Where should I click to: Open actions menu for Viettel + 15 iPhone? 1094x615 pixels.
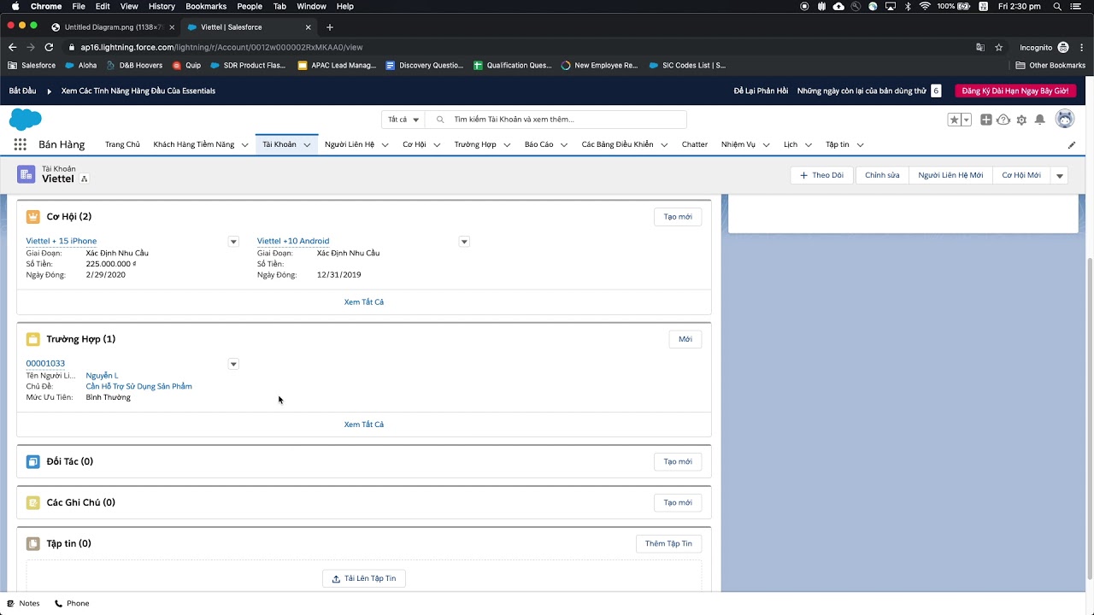tap(233, 242)
